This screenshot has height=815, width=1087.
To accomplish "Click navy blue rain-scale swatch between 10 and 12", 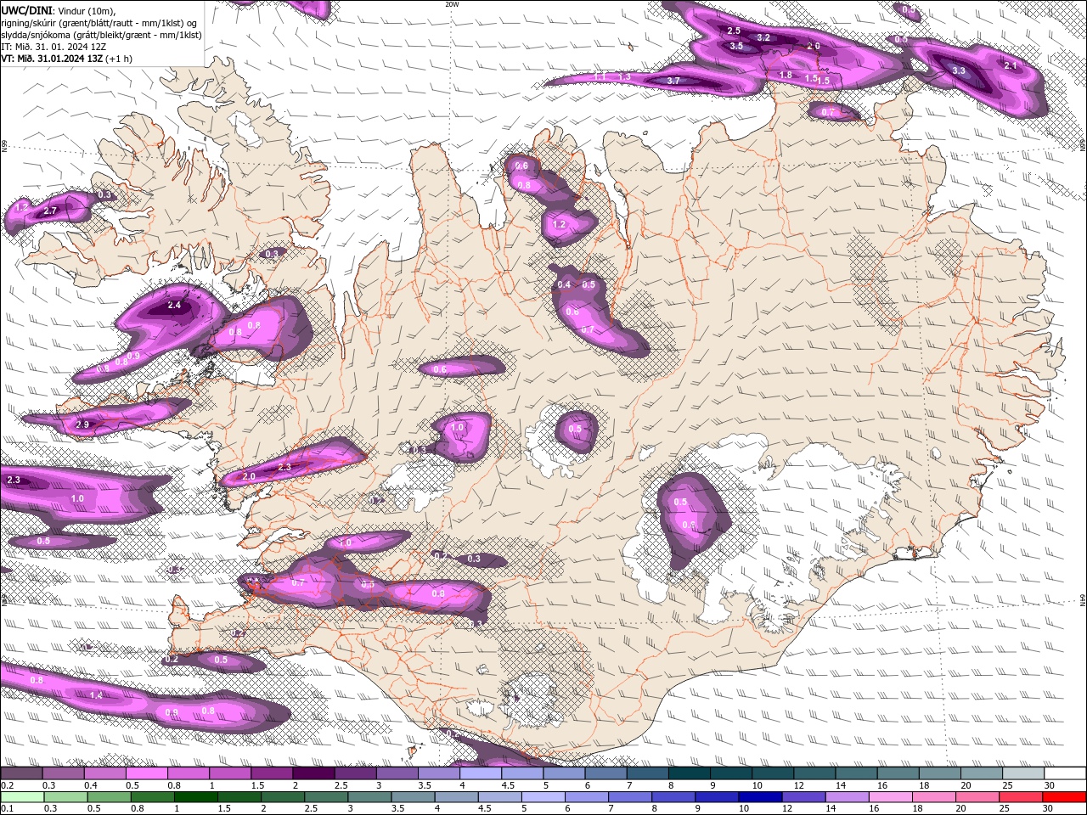I will [760, 797].
